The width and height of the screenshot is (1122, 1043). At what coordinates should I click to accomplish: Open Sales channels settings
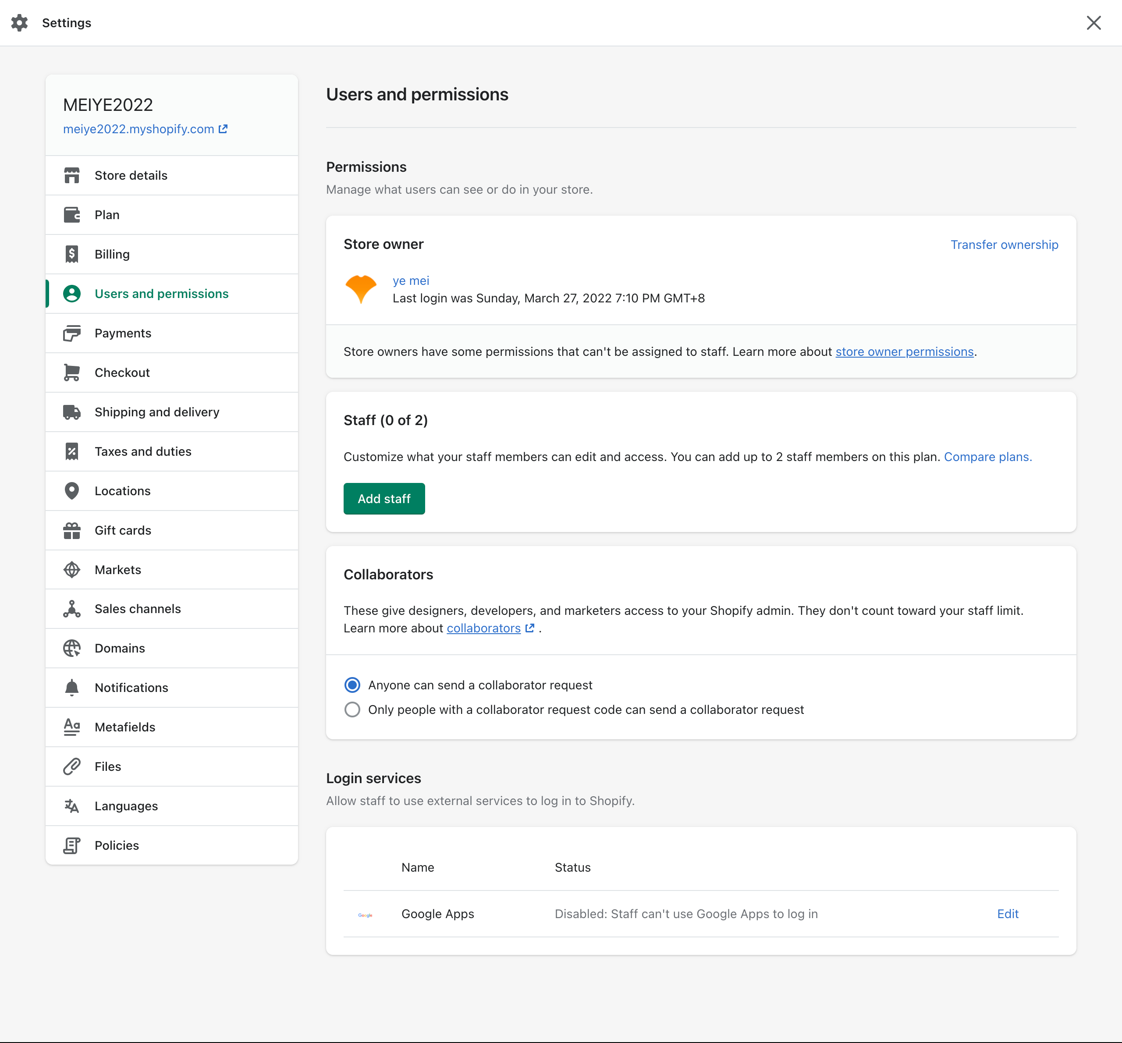click(171, 609)
